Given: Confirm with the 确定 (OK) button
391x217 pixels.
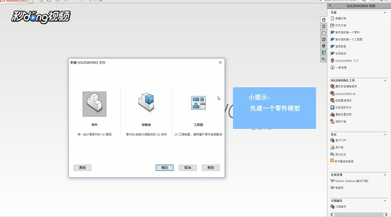Looking at the screenshot, I should point(165,168).
